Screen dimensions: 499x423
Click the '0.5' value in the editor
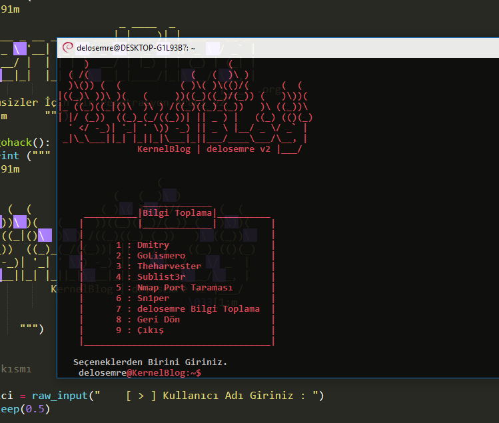click(x=35, y=409)
